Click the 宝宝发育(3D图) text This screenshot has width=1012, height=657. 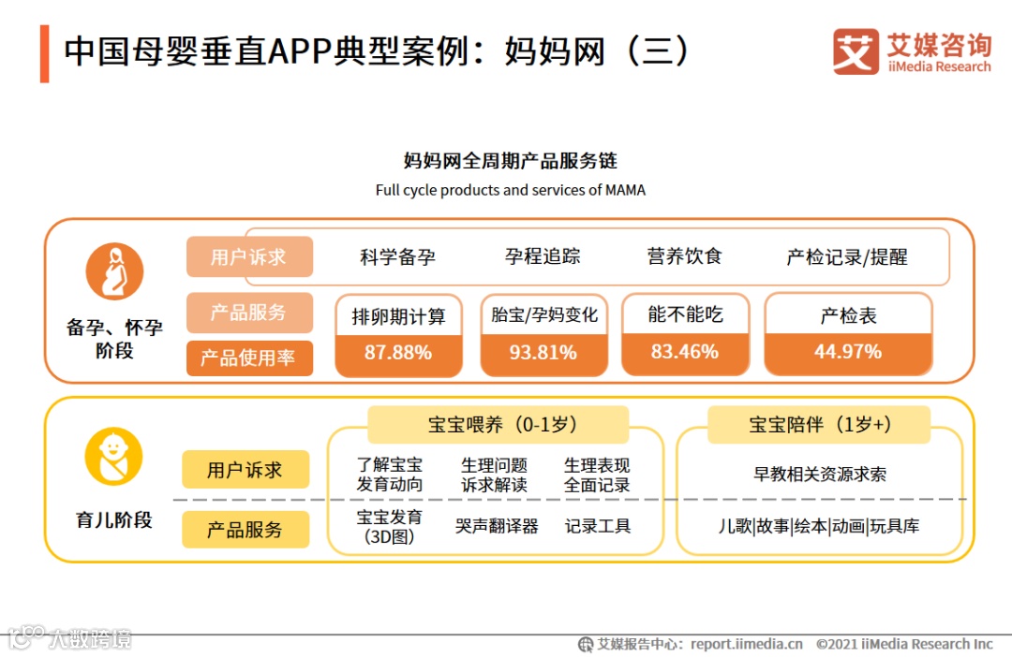(389, 527)
